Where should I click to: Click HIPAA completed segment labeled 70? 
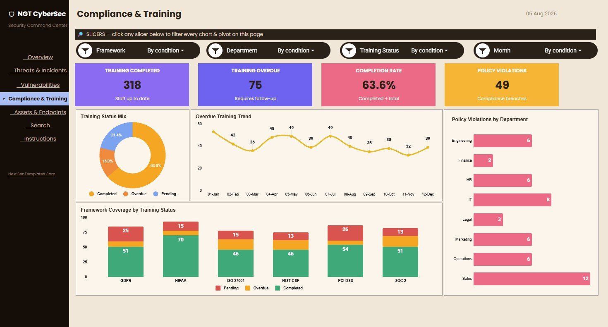[181, 256]
